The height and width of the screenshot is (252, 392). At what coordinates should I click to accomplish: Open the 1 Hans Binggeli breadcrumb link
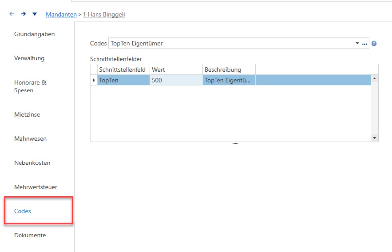pyautogui.click(x=104, y=14)
